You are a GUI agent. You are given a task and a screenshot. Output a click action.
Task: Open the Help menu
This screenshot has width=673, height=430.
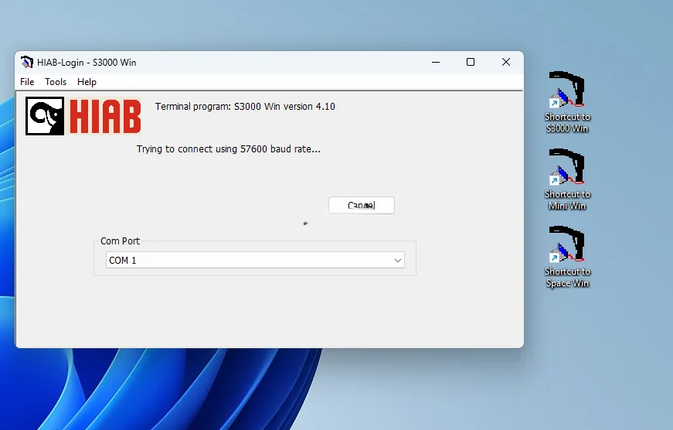87,82
